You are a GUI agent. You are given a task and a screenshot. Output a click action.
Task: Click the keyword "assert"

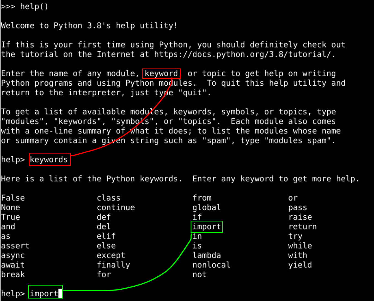[x=15, y=246]
